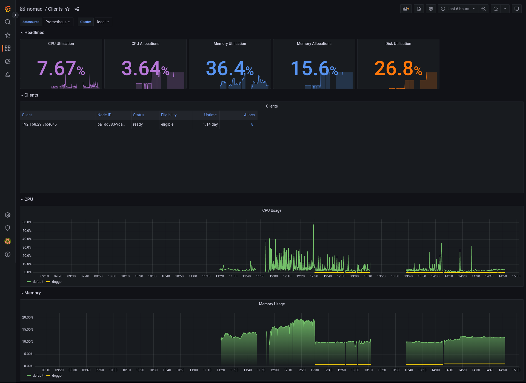Open dashboard settings gear icon

pyautogui.click(x=431, y=9)
